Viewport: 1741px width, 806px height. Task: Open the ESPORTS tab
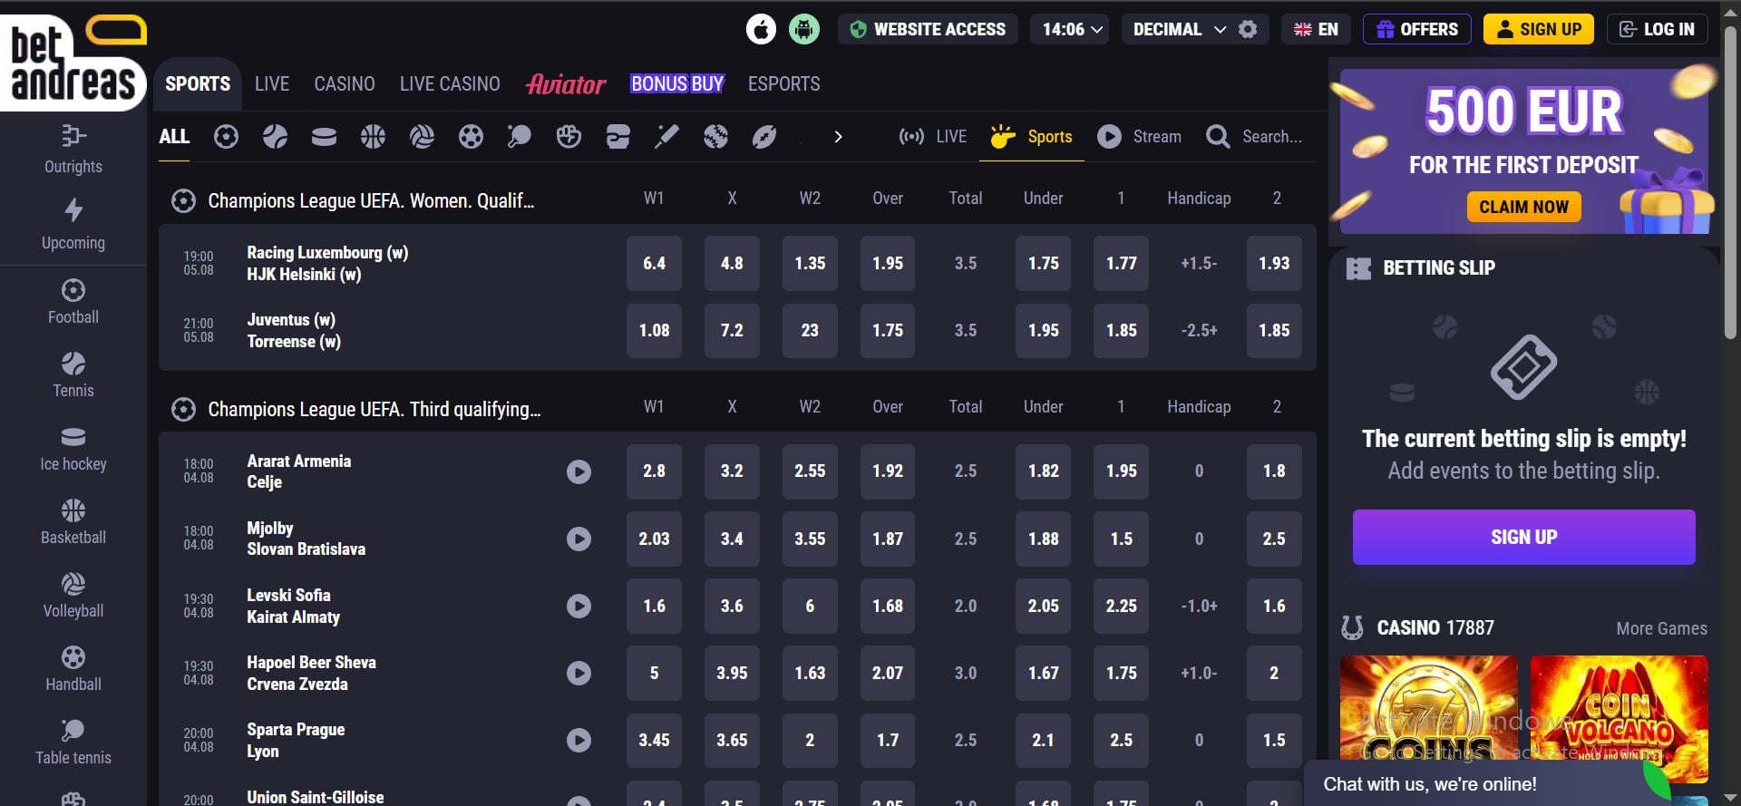(x=783, y=83)
